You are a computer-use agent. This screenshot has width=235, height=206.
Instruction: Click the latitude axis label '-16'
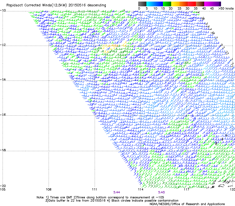[3, 115]
